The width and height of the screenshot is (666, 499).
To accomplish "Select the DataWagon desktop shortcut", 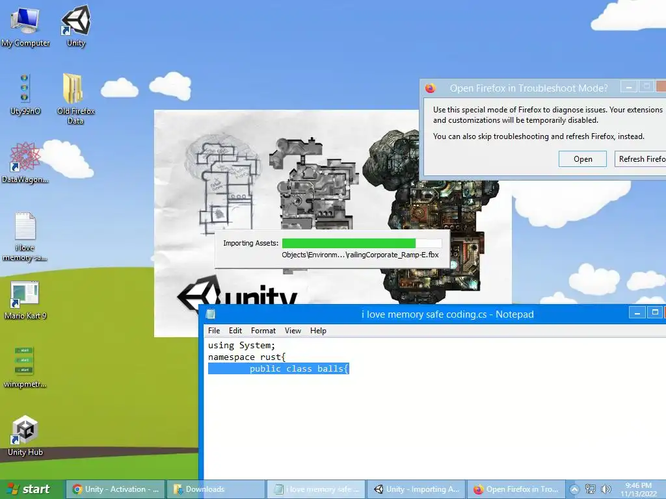I will (25, 162).
